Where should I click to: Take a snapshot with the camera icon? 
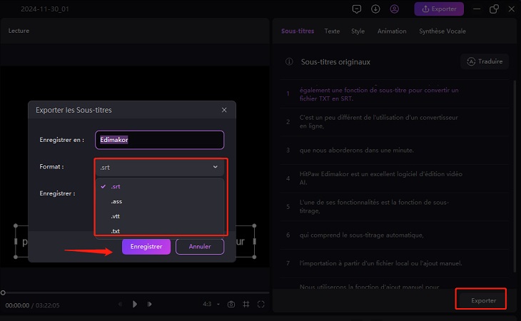(x=231, y=304)
